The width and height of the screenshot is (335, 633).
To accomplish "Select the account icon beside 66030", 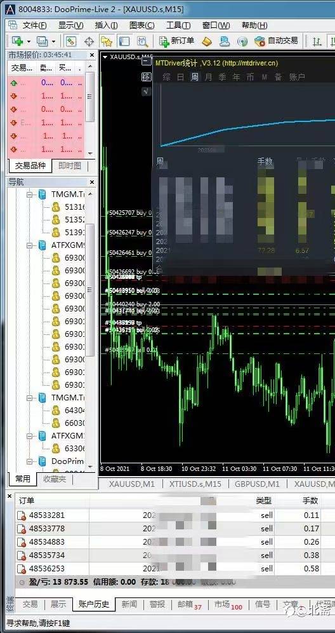I will point(56,423).
